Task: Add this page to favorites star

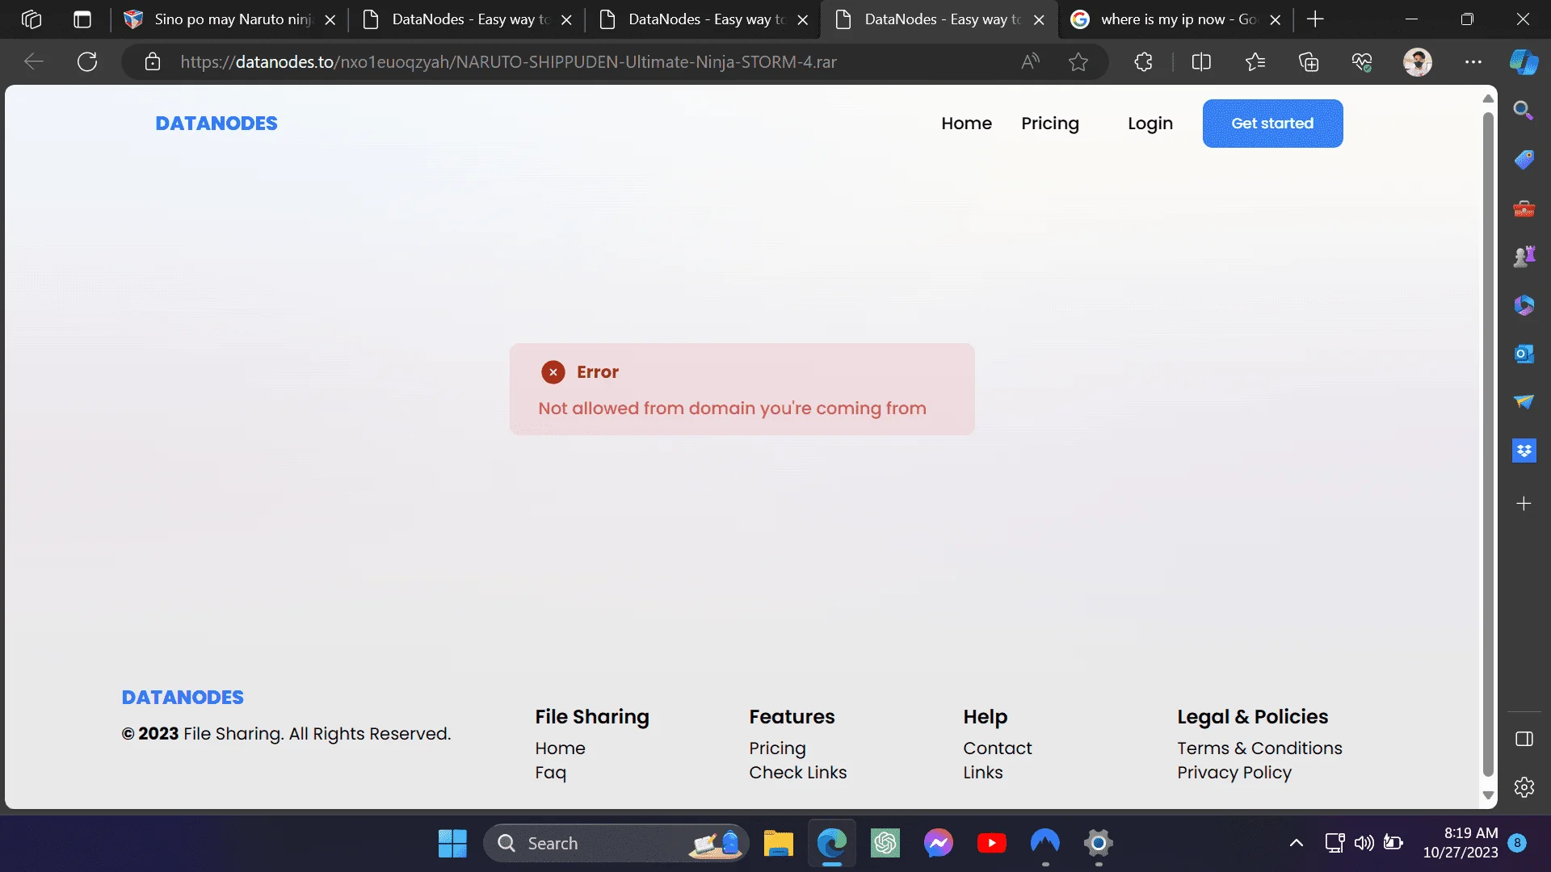Action: [x=1078, y=61]
